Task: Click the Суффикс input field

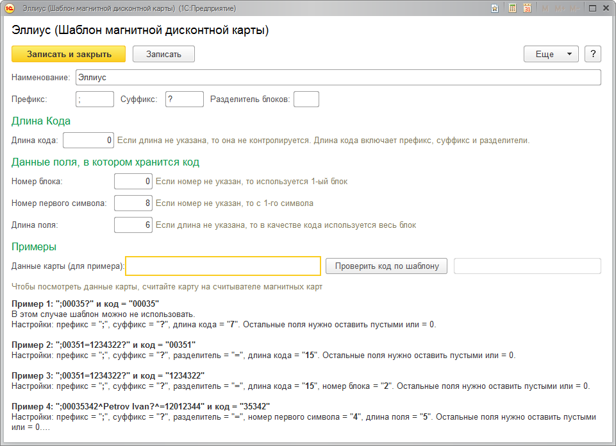Action: (184, 99)
